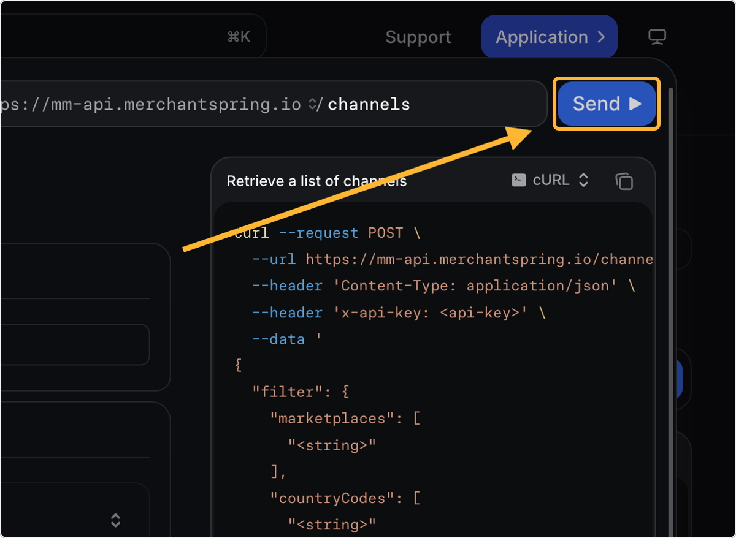Viewport: 736px width, 538px height.
Task: Open the server URL selector chevrons
Action: tap(312, 104)
